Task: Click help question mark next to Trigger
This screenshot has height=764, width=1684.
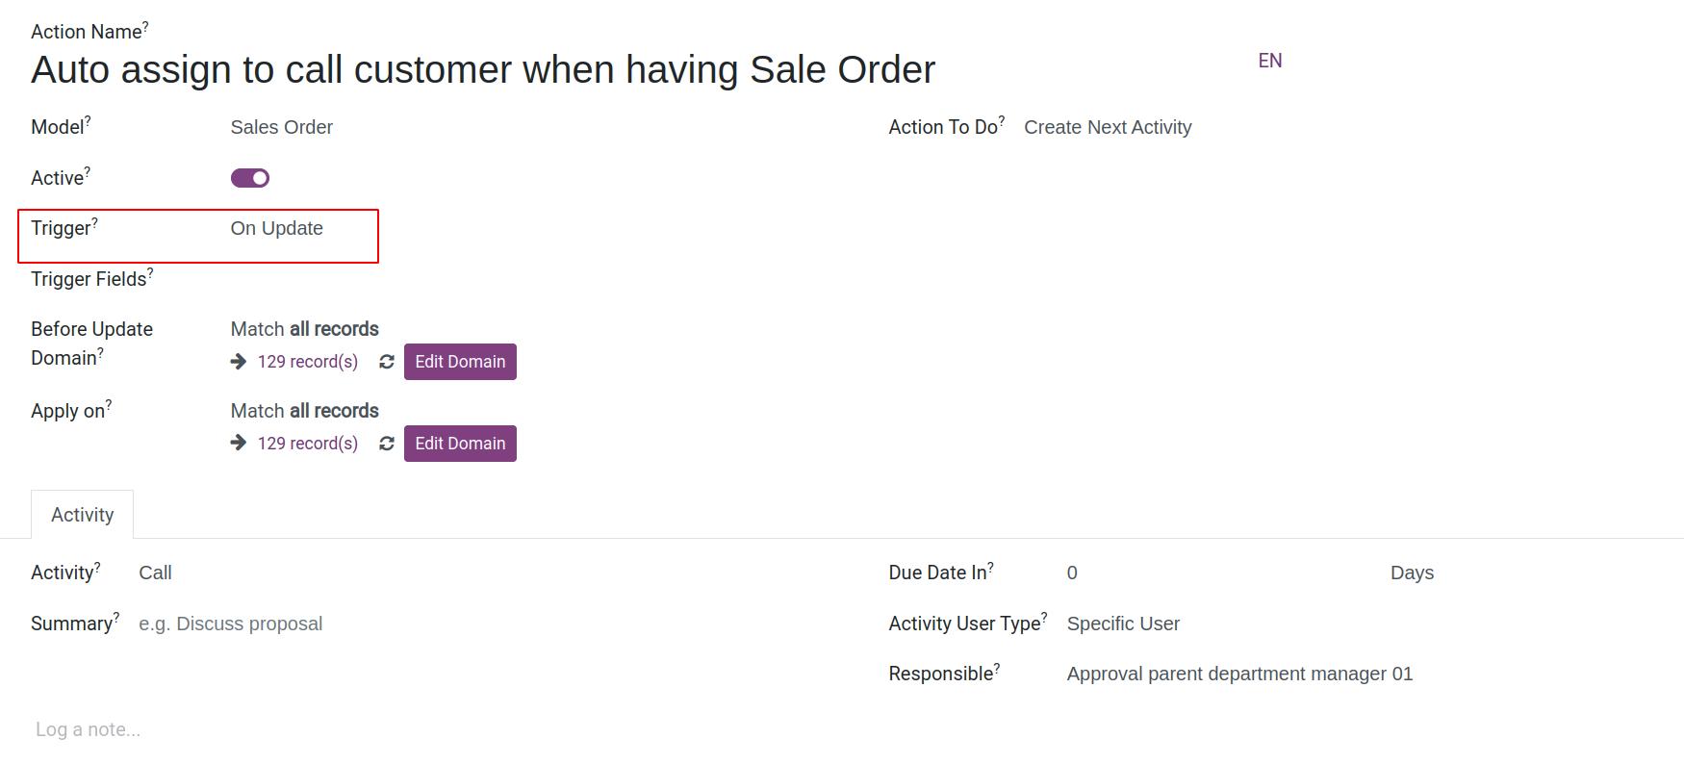Action: click(x=94, y=222)
